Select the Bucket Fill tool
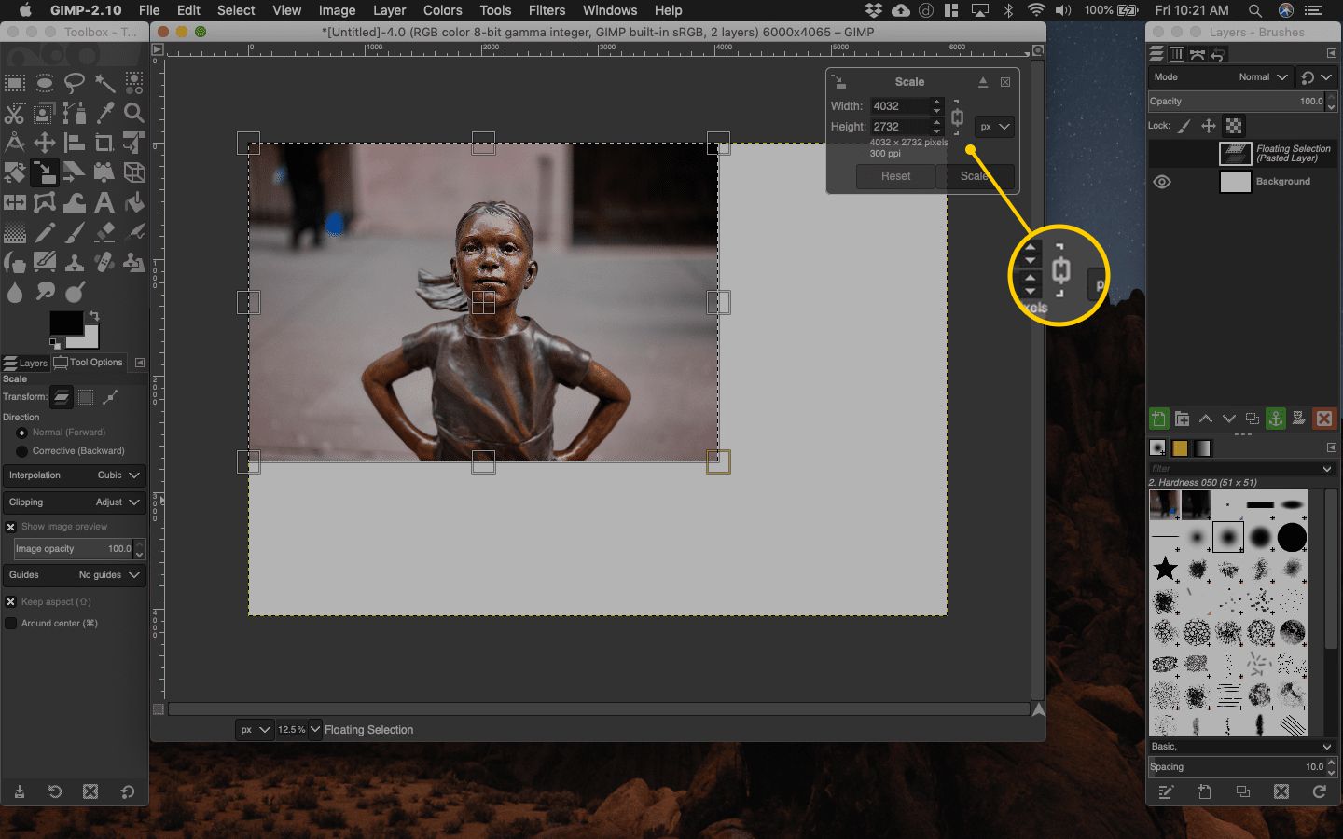1343x839 pixels. point(134,202)
